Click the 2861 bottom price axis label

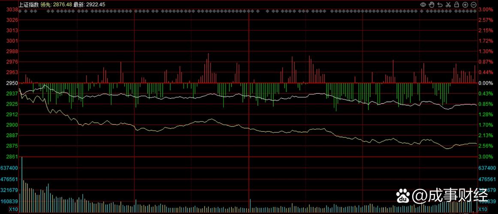tap(12, 157)
